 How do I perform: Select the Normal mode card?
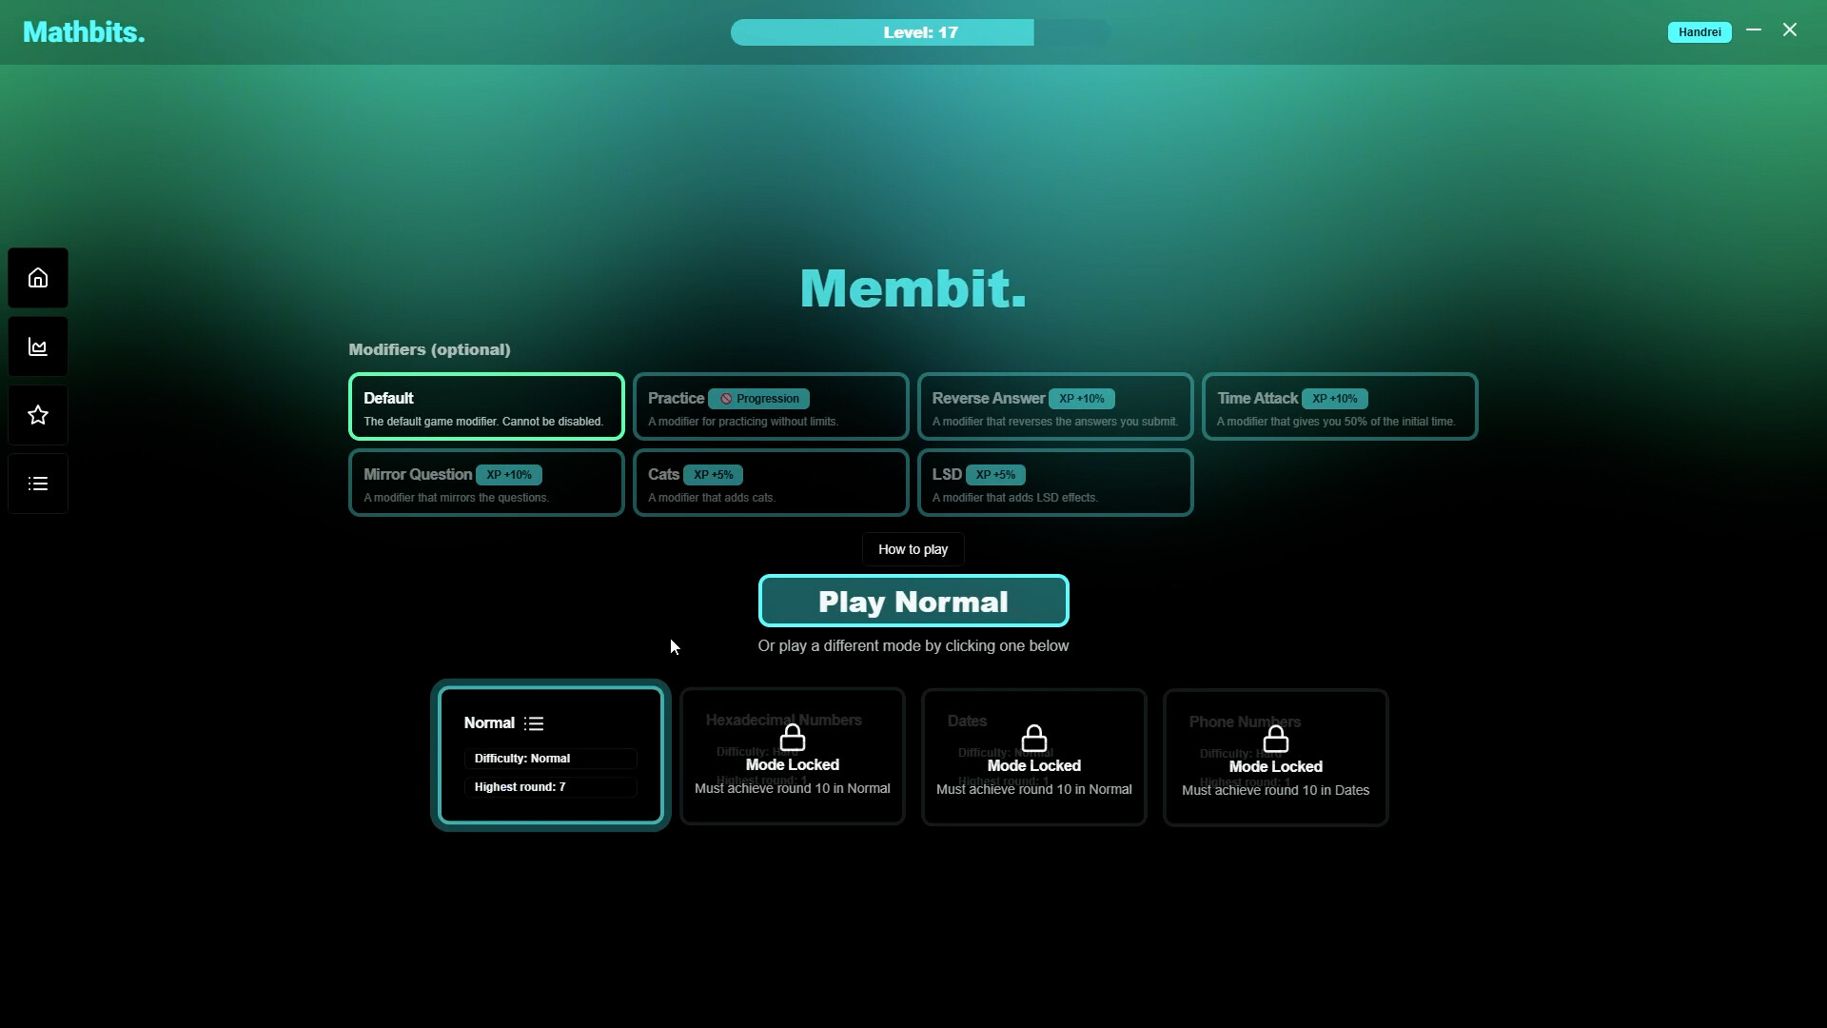click(550, 757)
